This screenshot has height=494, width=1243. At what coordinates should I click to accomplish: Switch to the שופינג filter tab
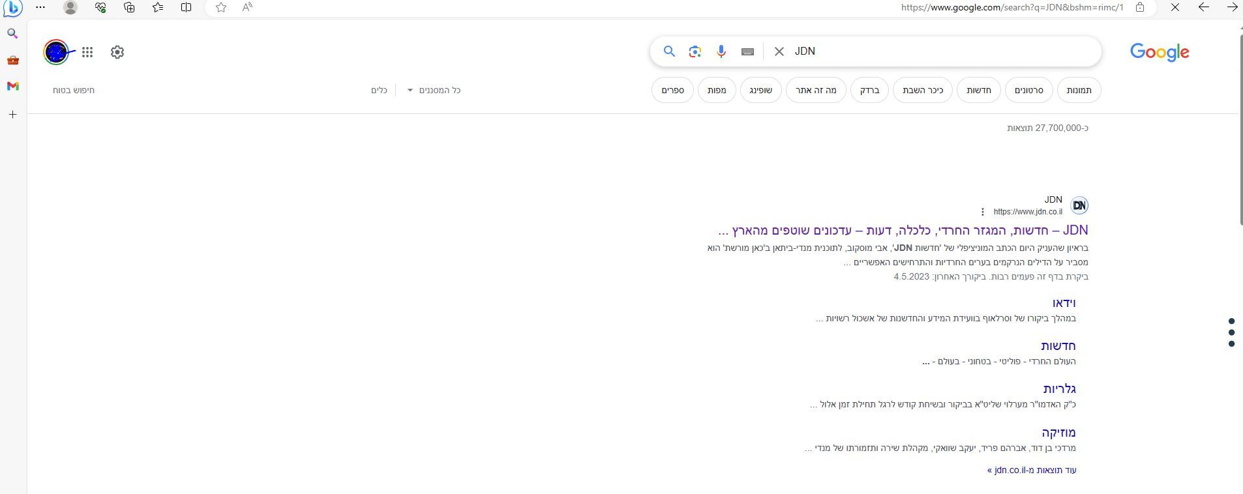click(x=761, y=90)
